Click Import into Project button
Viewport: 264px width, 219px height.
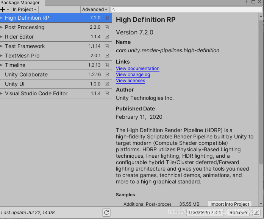point(230,204)
